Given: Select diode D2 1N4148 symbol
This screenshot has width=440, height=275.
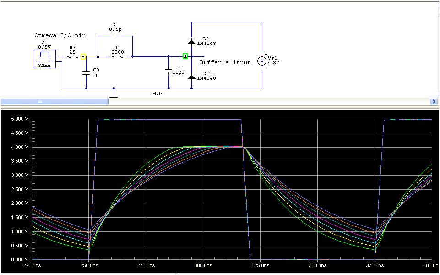Looking at the screenshot, I should [191, 76].
